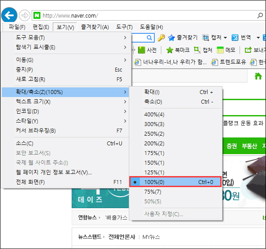Open the 즐겨찾기(A) menu in menu bar
This screenshot has width=266, height=249.
(x=95, y=27)
